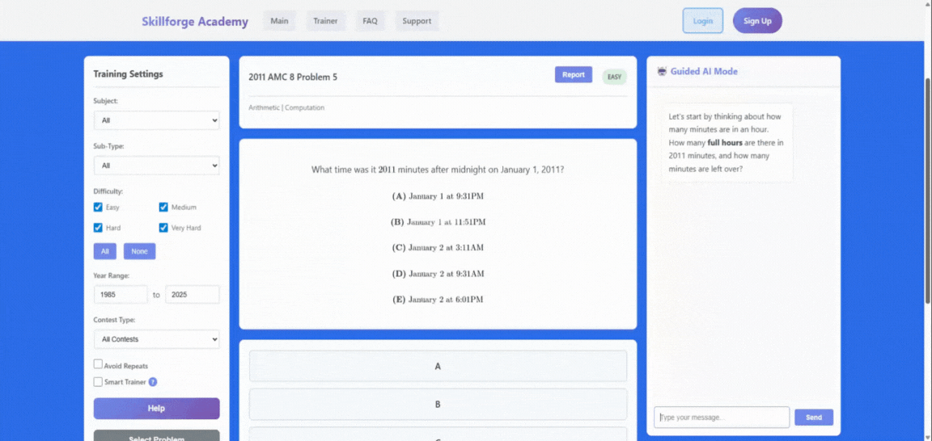Click the 'Arithmetic | Computation' tag text

[x=286, y=107]
